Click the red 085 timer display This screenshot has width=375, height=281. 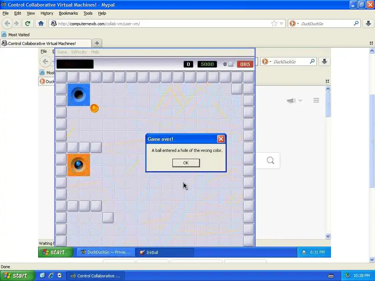245,64
